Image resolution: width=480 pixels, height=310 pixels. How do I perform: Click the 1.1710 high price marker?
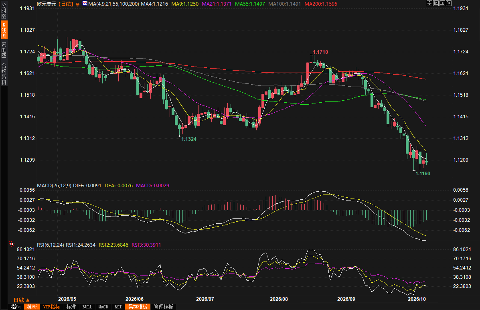(x=320, y=52)
